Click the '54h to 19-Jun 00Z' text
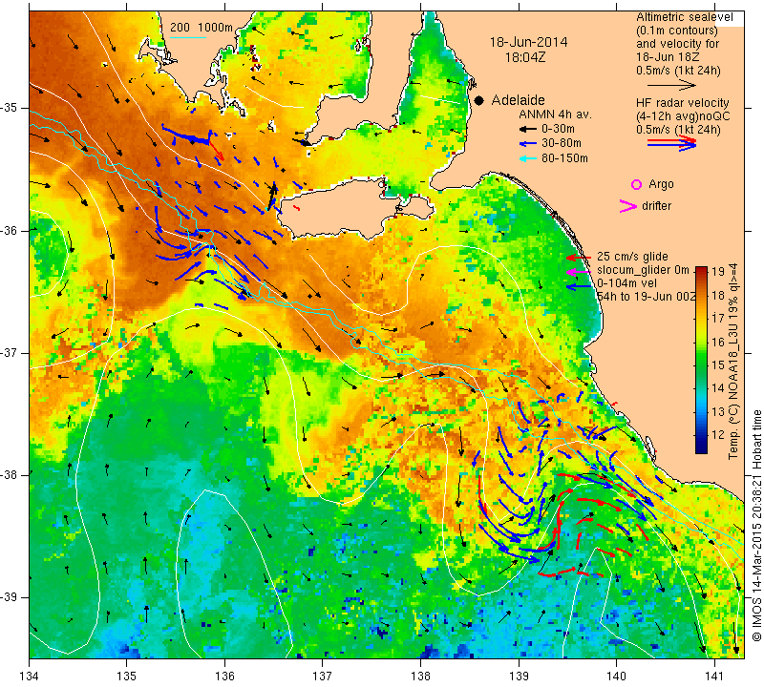The image size is (764, 687). (x=647, y=297)
